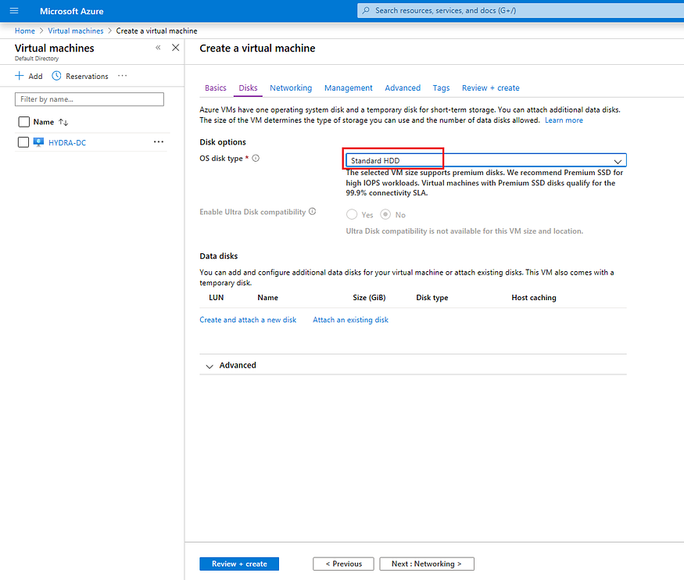The height and width of the screenshot is (580, 684).
Task: Click the Review + create button
Action: [x=238, y=564]
